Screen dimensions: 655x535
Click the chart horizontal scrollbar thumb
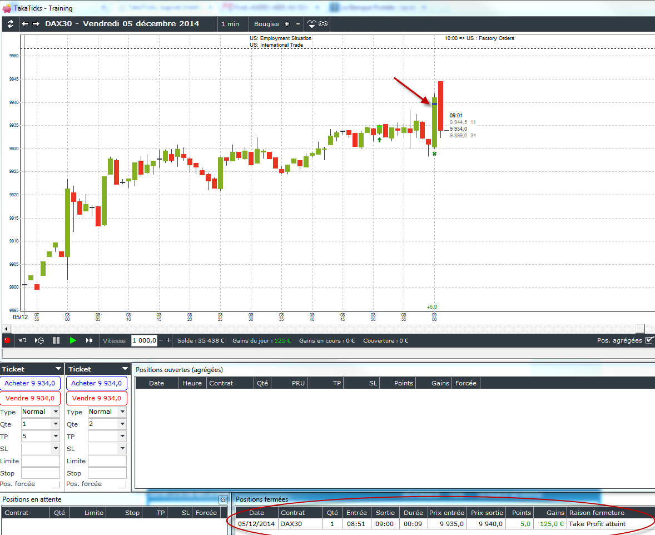[x=640, y=329]
